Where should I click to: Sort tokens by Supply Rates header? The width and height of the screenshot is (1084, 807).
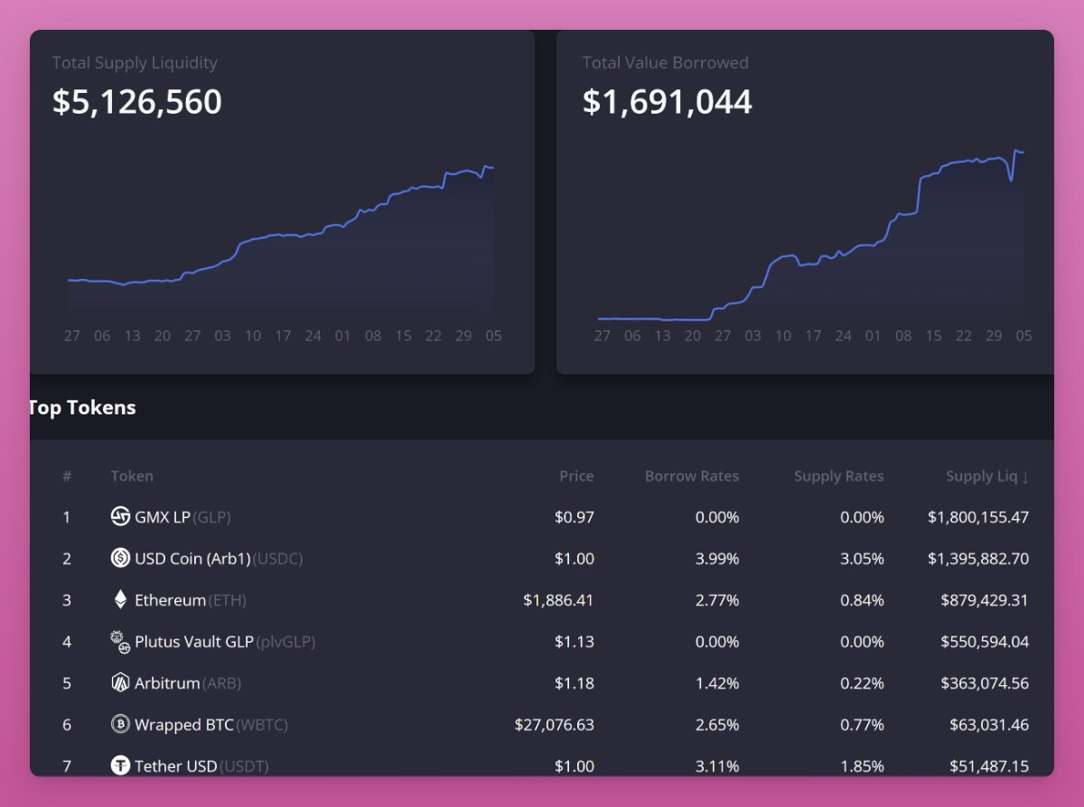coord(838,476)
